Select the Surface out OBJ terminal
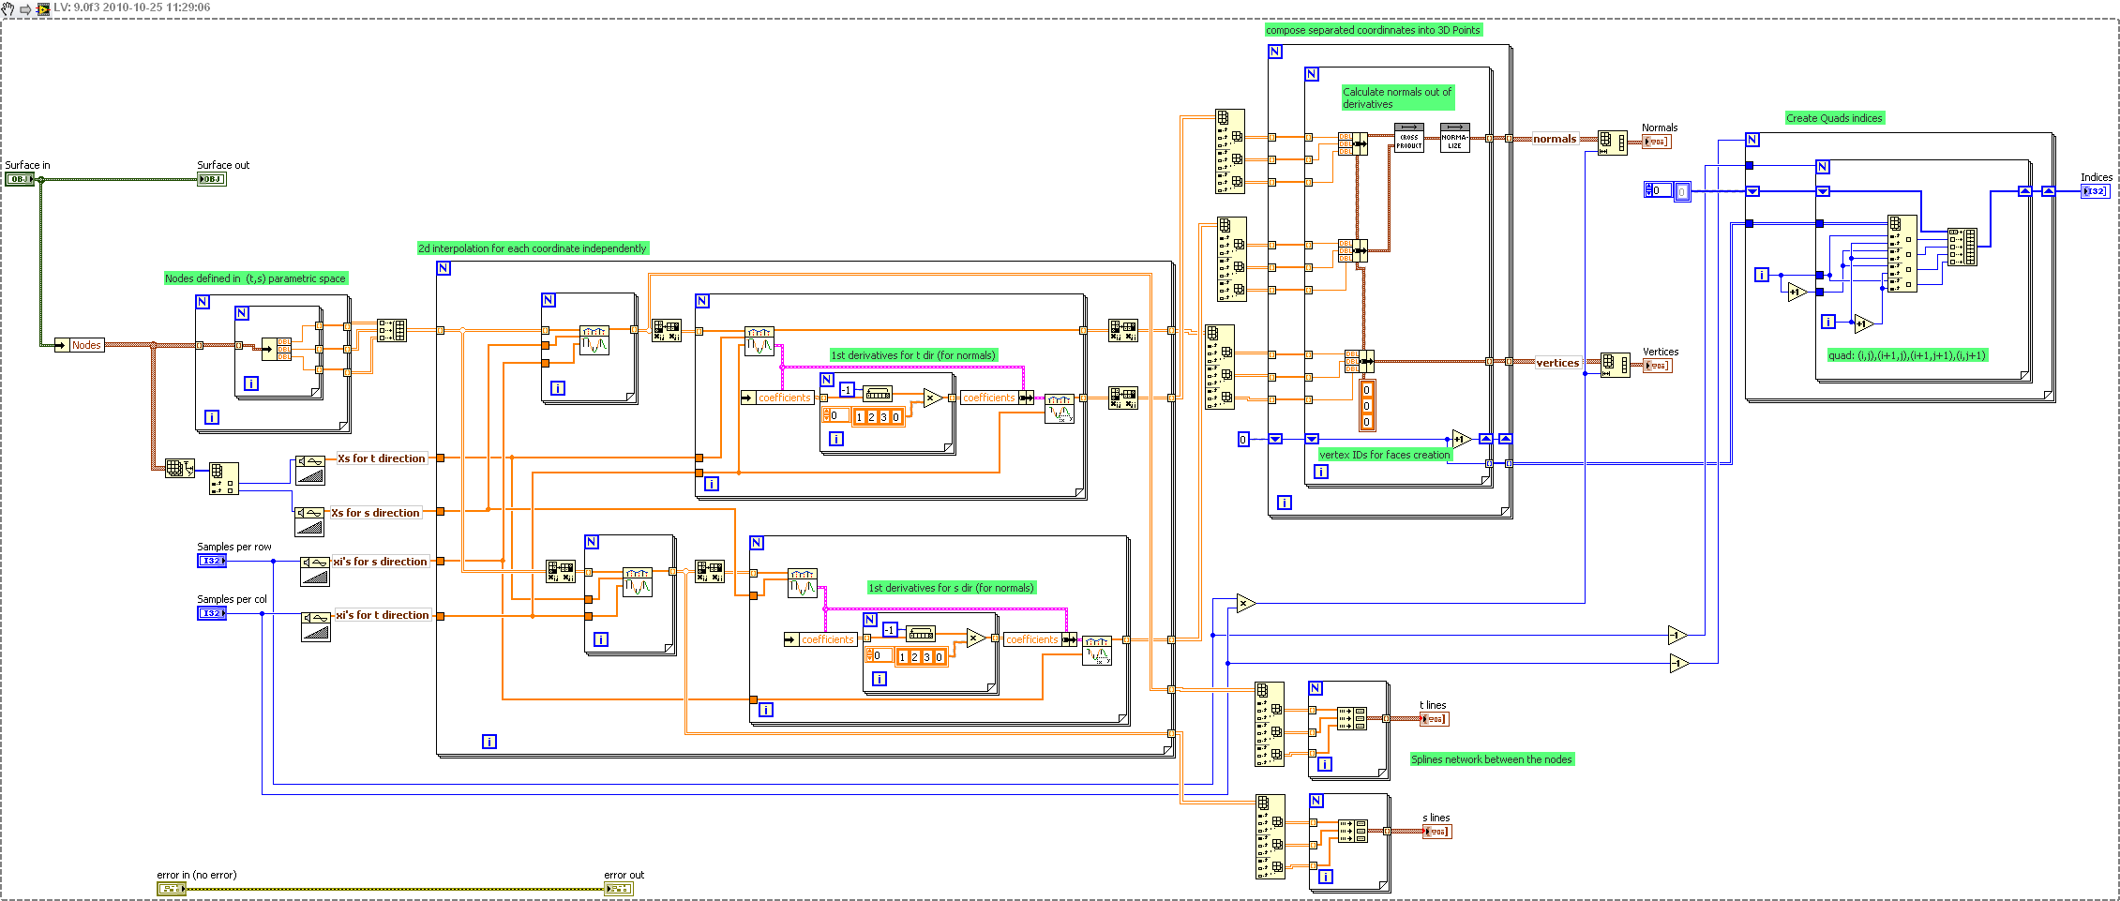Image resolution: width=2120 pixels, height=901 pixels. click(211, 179)
